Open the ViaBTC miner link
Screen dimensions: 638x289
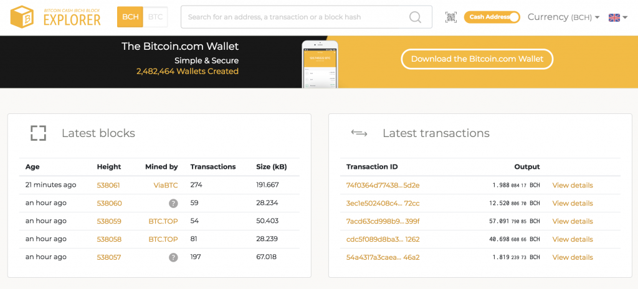[x=166, y=185]
